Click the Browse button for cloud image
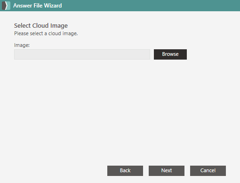Image resolution: width=240 pixels, height=183 pixels. [x=170, y=54]
